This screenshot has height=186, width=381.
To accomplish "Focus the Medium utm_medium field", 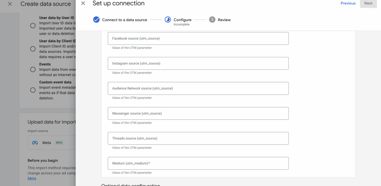I will pyautogui.click(x=198, y=163).
